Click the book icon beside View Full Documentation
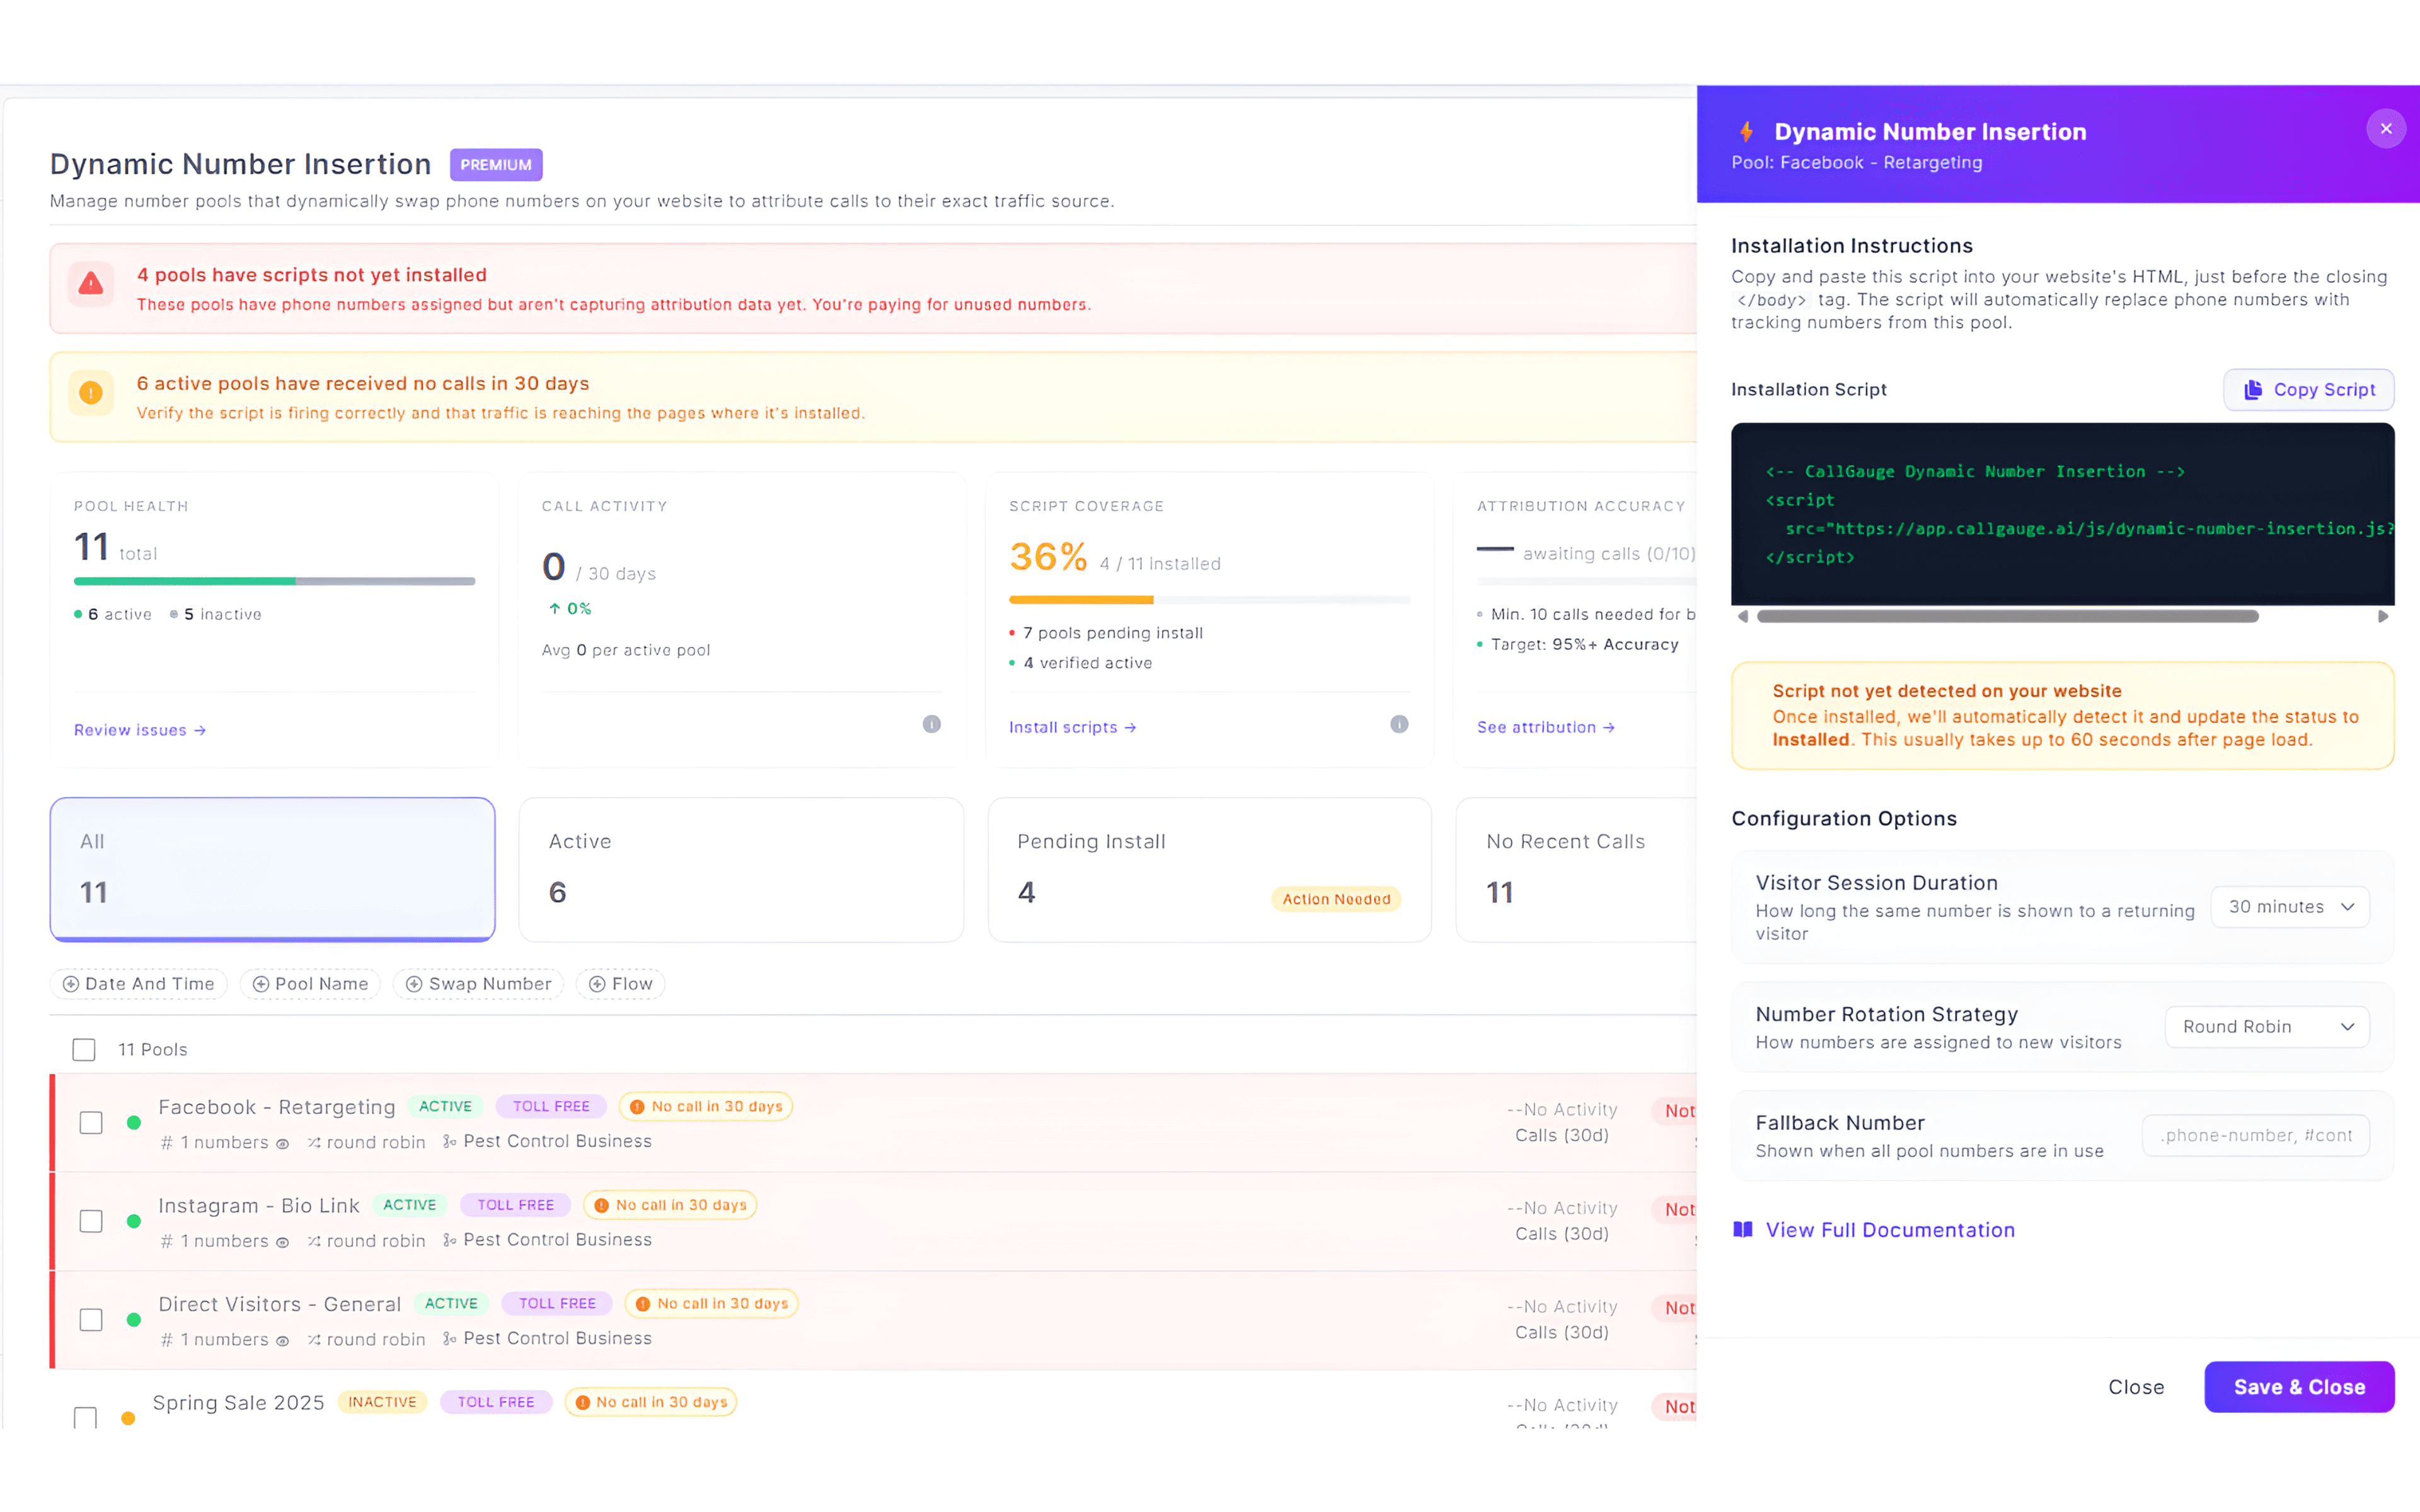Image resolution: width=2420 pixels, height=1512 pixels. point(1743,1229)
